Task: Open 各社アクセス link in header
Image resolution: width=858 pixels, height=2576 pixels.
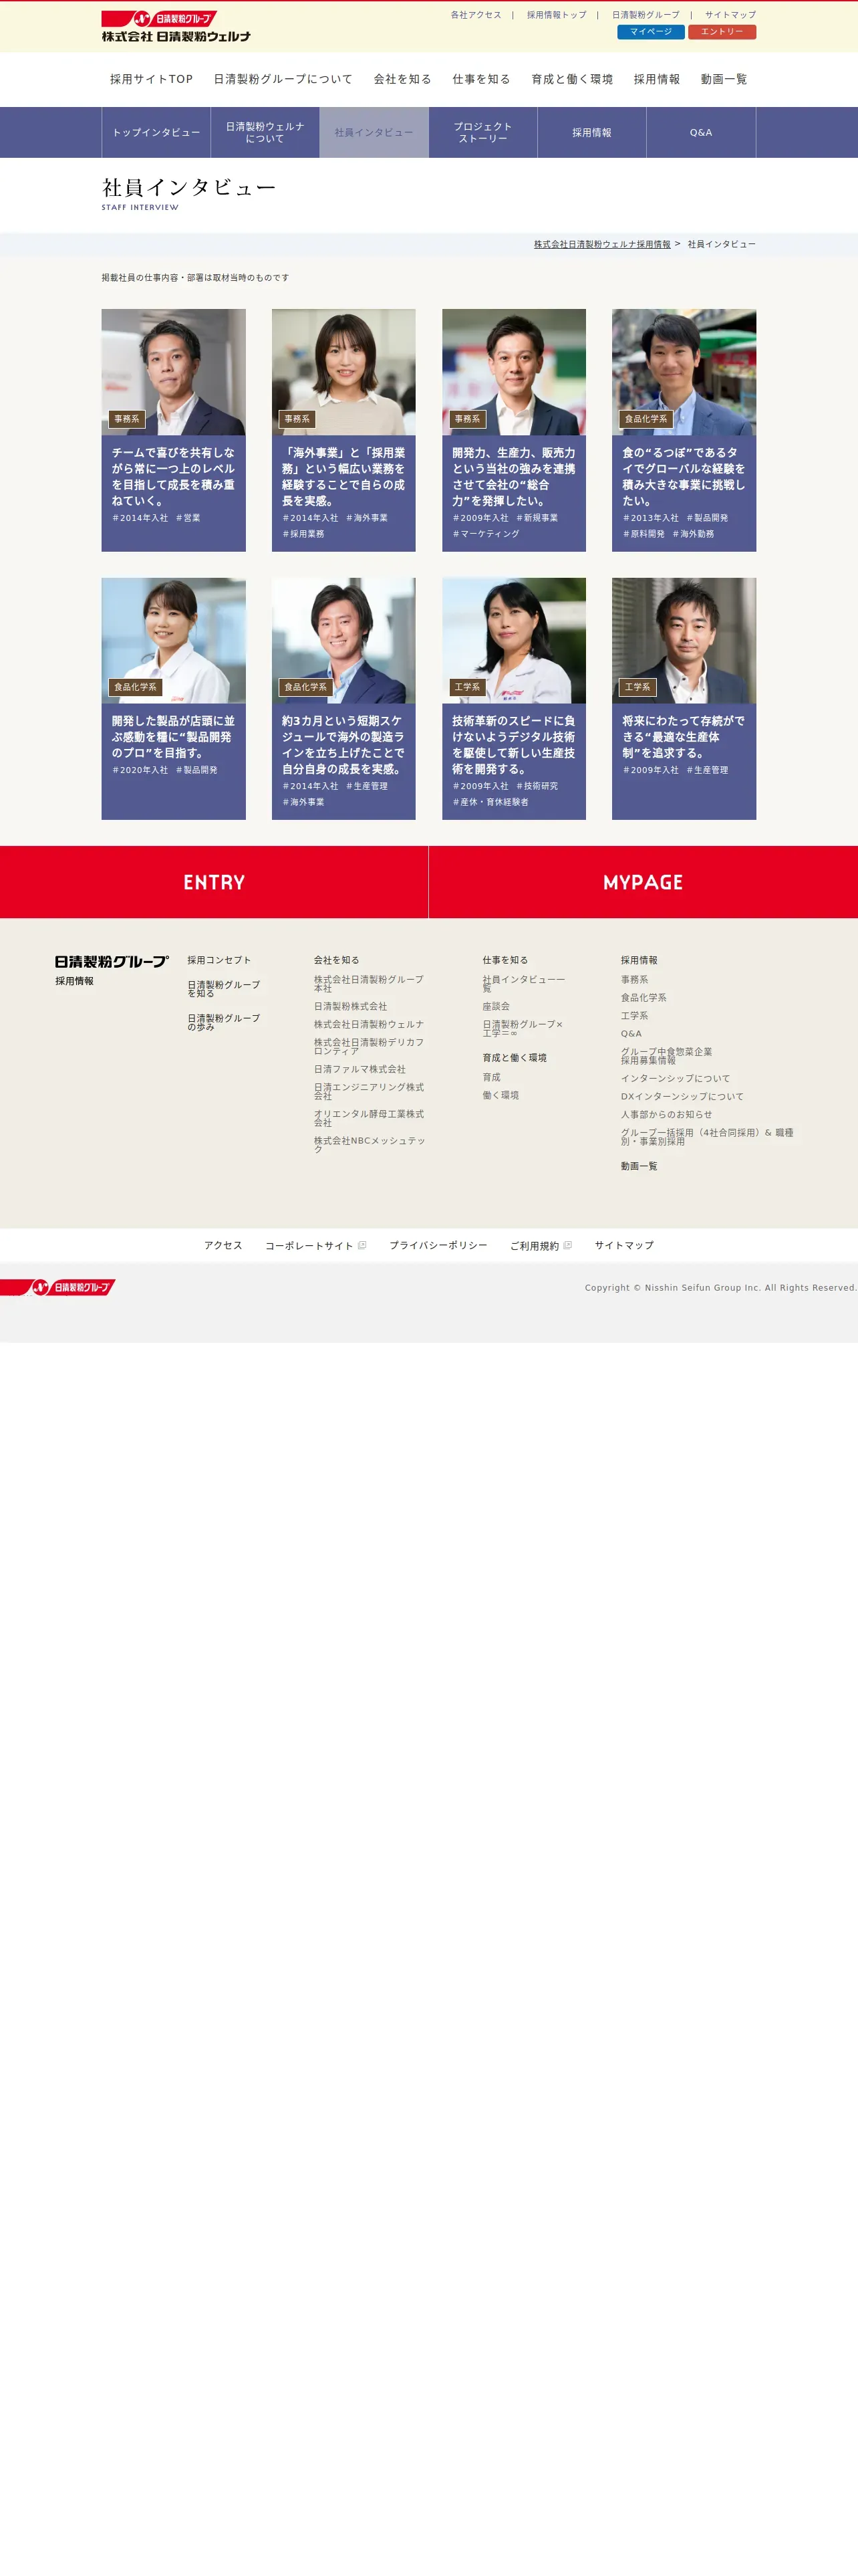Action: [x=476, y=15]
